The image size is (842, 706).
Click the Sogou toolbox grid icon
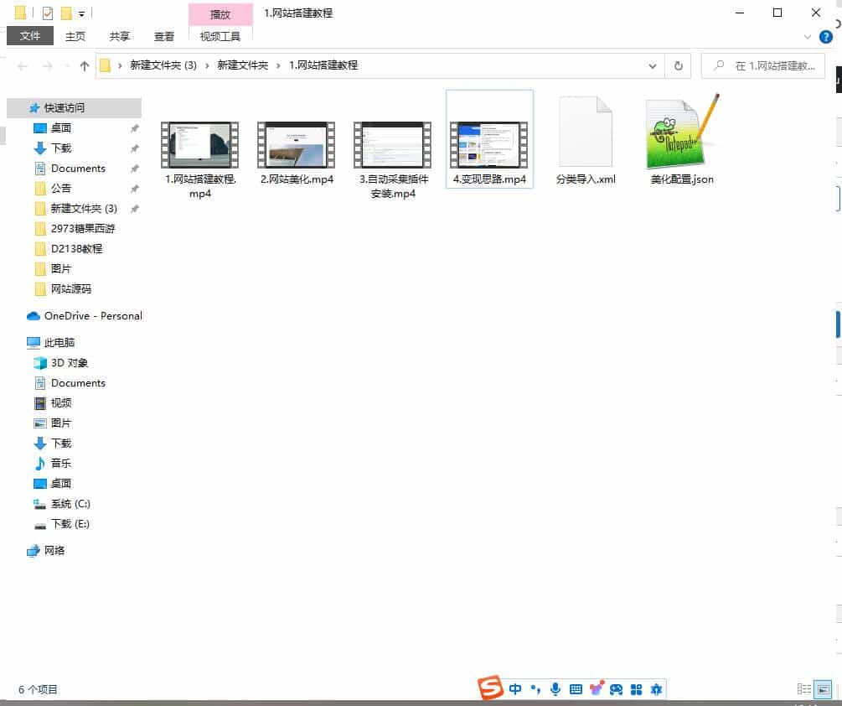(636, 689)
